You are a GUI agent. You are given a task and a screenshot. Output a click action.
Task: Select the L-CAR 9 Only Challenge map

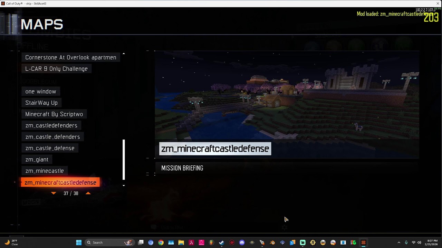(56, 69)
